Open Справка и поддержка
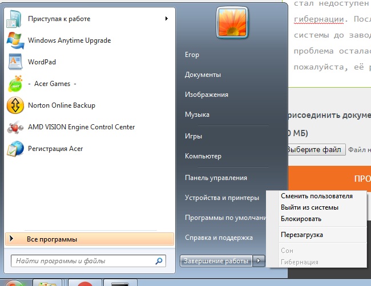The image size is (371, 286). click(x=219, y=238)
